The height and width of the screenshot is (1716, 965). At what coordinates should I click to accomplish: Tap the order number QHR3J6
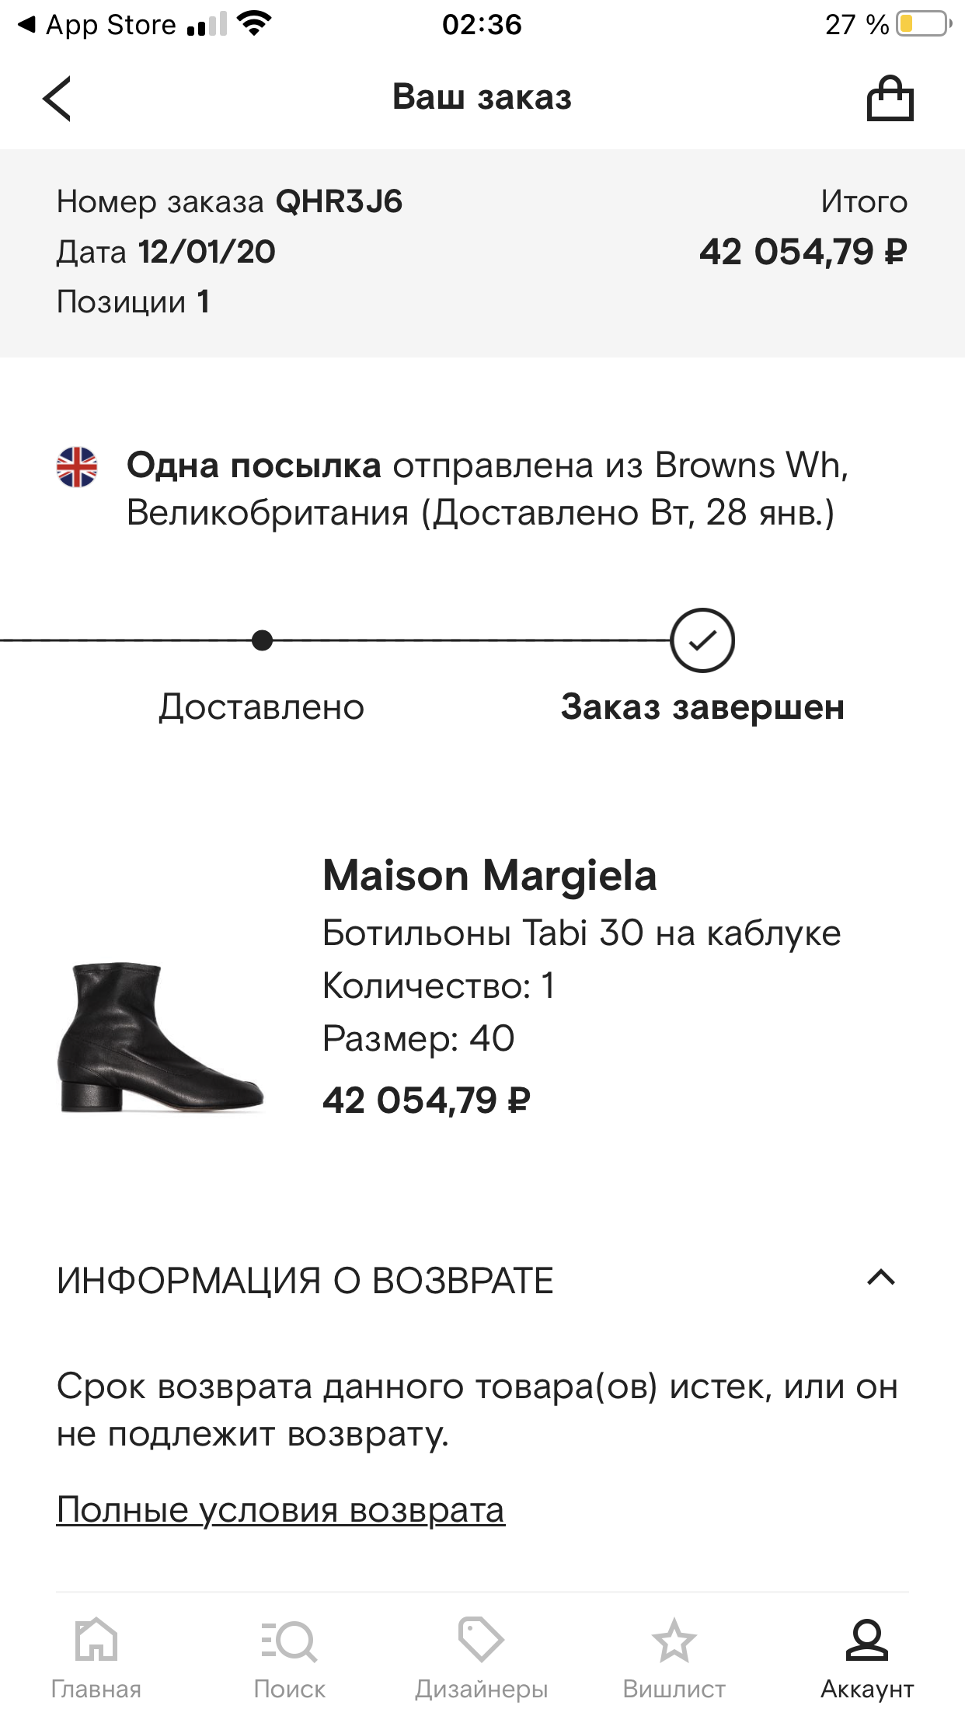coord(339,202)
